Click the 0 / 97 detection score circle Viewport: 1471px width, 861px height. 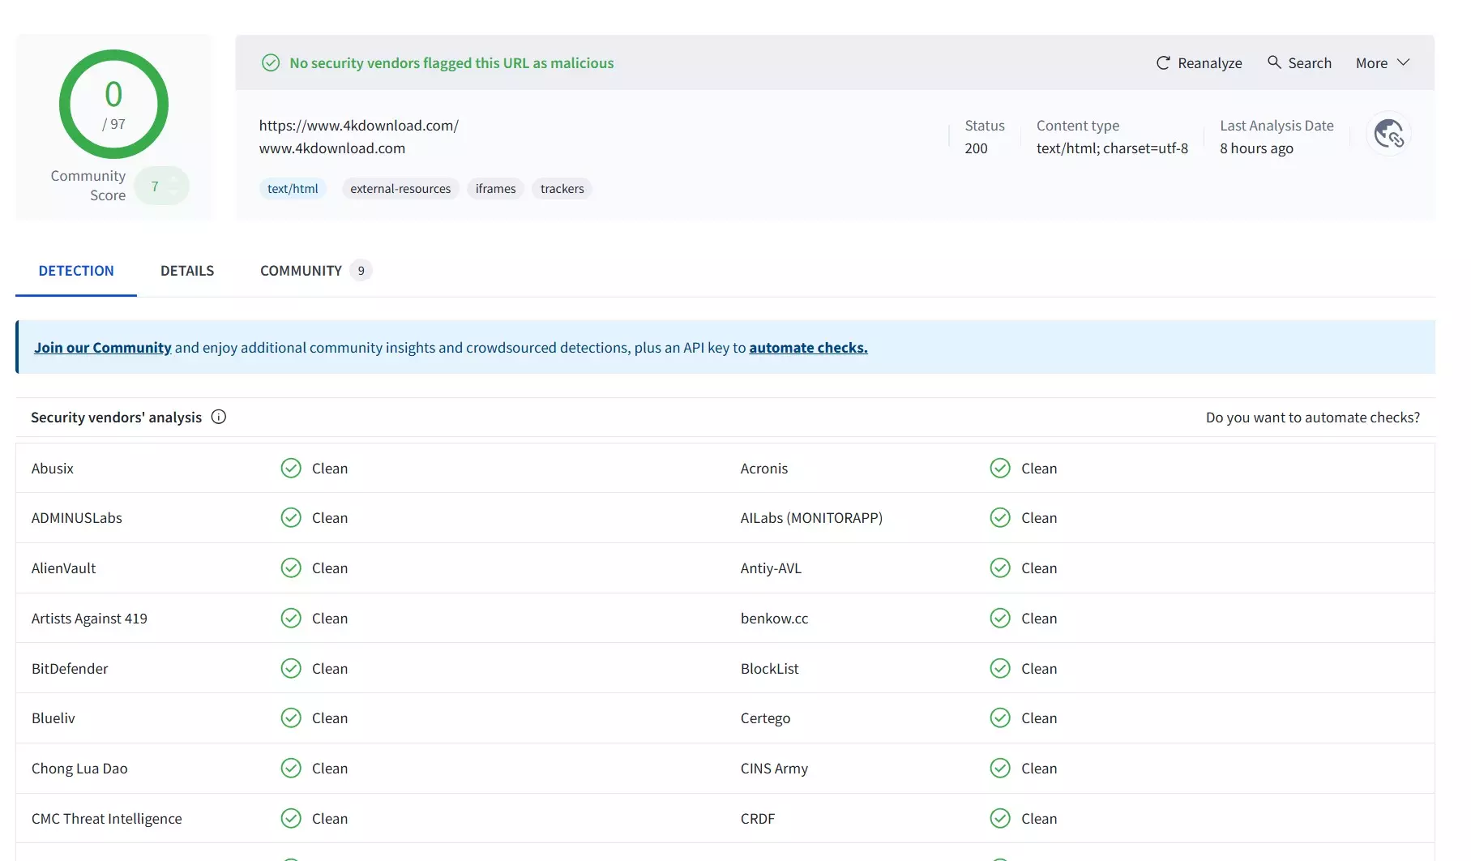click(x=113, y=105)
